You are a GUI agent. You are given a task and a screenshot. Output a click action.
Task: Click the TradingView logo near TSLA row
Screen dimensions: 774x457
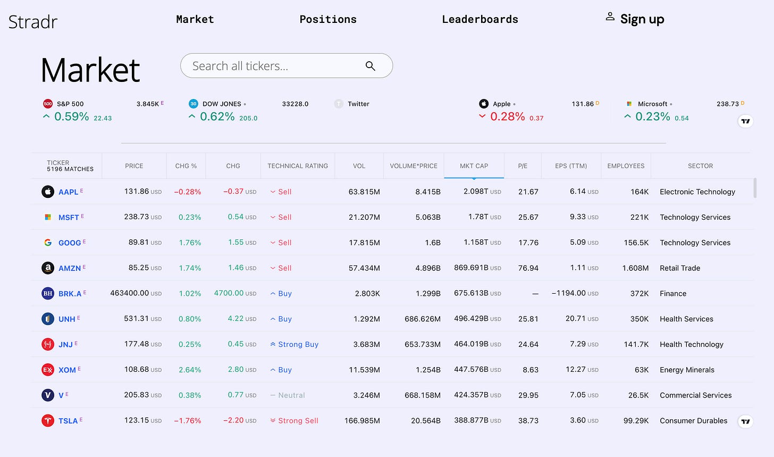746,421
